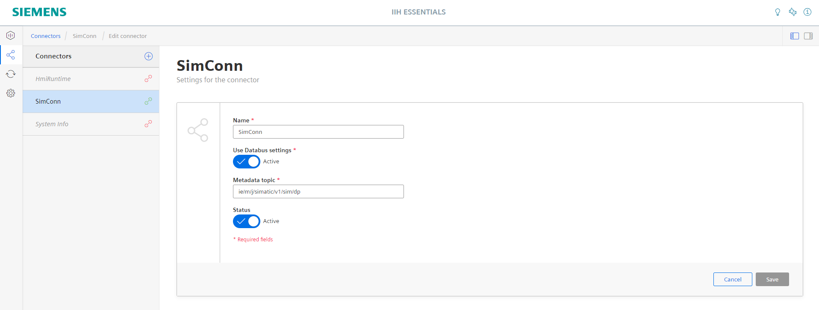Open the sync arrows sidebar icon
The height and width of the screenshot is (310, 819).
11,74
